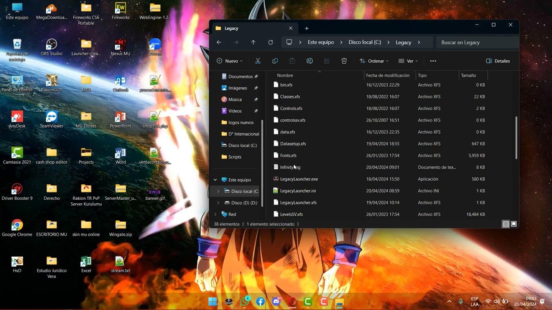Launch RakionGOT desktop shortcut
The width and height of the screenshot is (552, 310).
coord(51,83)
